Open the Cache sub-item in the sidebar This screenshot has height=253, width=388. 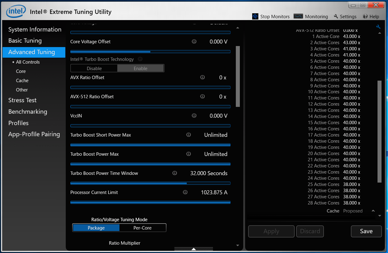tap(22, 80)
